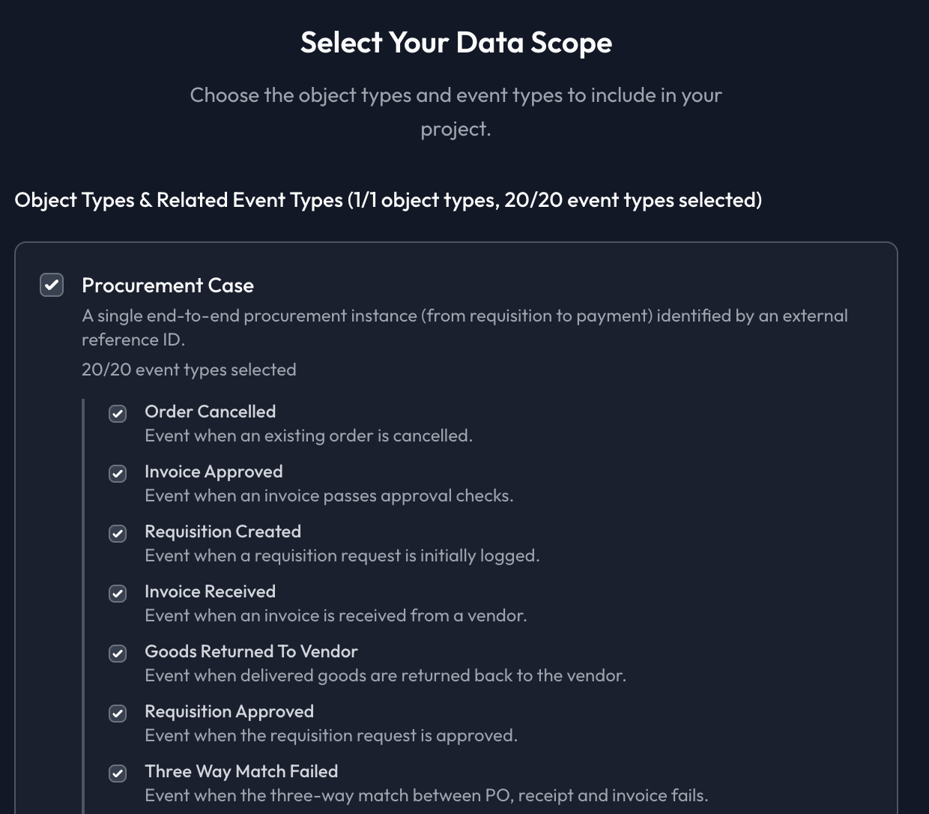Untick the Requisition Created checkbox
This screenshot has width=929, height=814.
point(118,534)
